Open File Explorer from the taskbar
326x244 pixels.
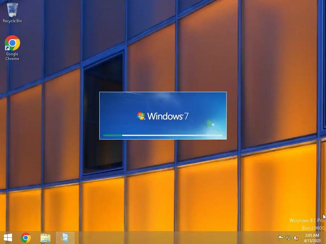coord(45,238)
